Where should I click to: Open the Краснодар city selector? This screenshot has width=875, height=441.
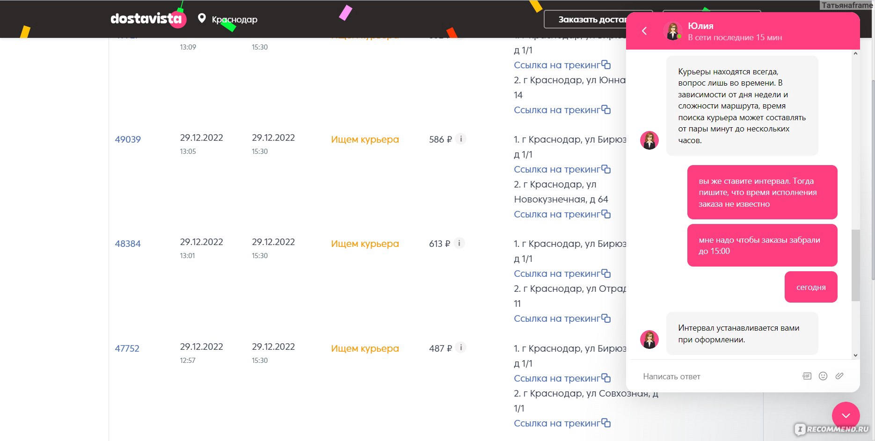(x=234, y=19)
